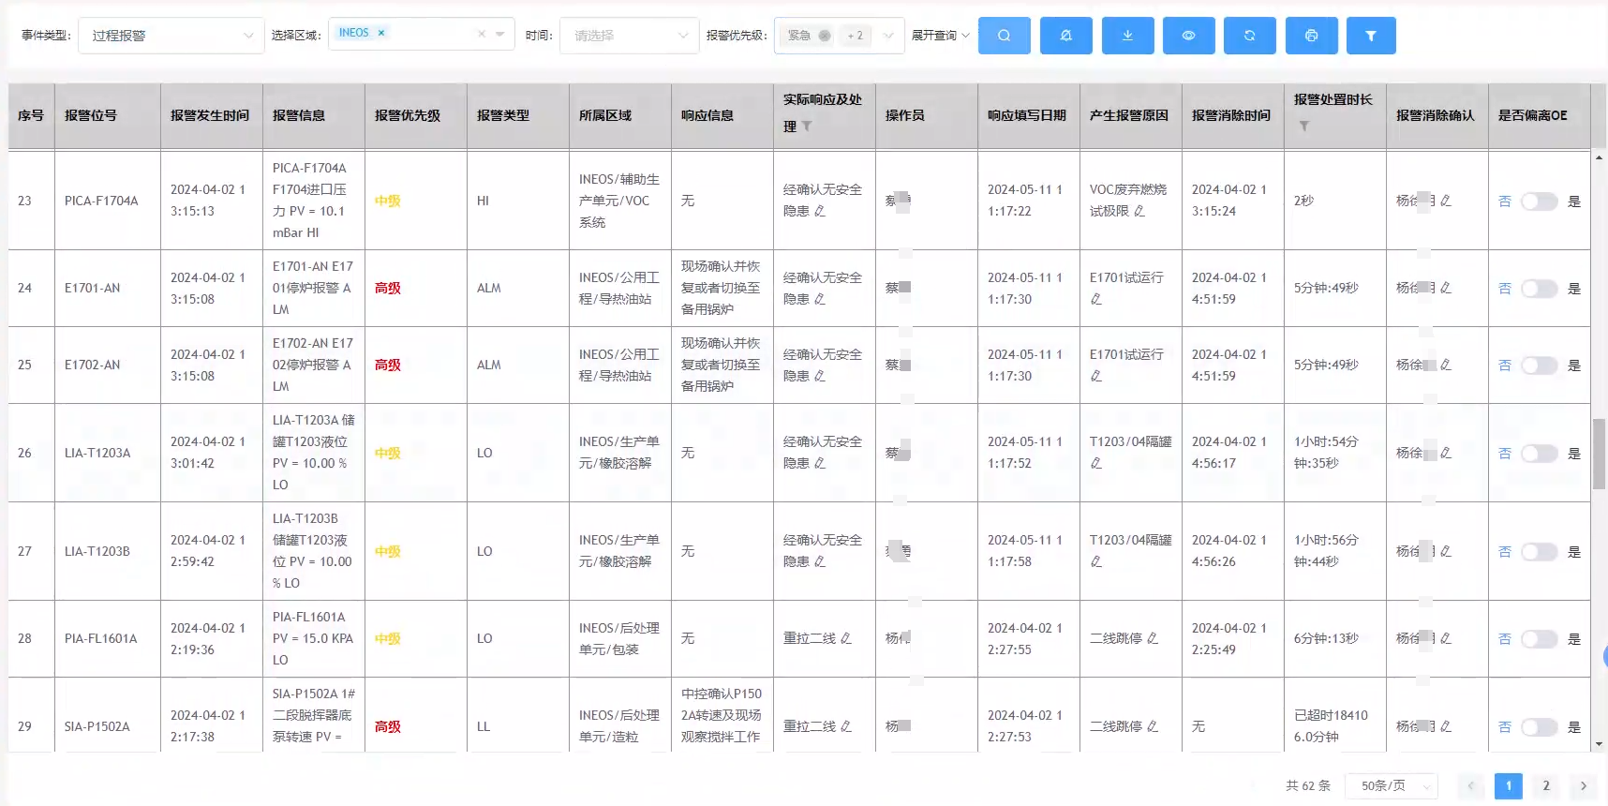Expand the 展开查询 section
1608x806 pixels.
pyautogui.click(x=940, y=36)
